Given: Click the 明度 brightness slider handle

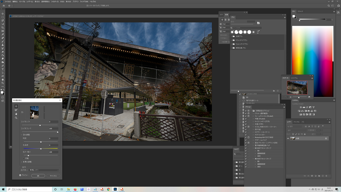Looking at the screenshot, I should click(41, 142).
